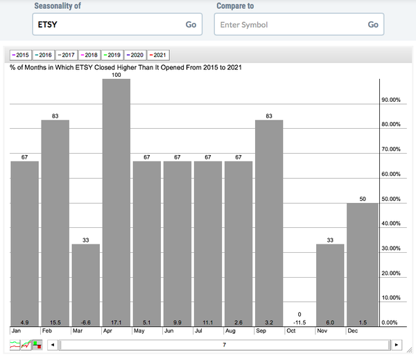Toggle the 2018 year legend button
Screen dimensions: 416x356
(89, 55)
